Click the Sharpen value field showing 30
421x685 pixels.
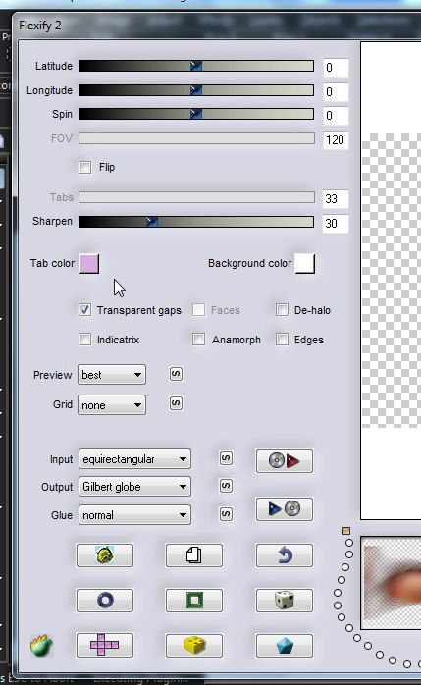pos(336,223)
